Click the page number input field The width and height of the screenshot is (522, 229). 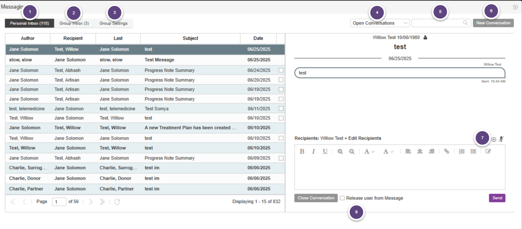[x=59, y=202]
